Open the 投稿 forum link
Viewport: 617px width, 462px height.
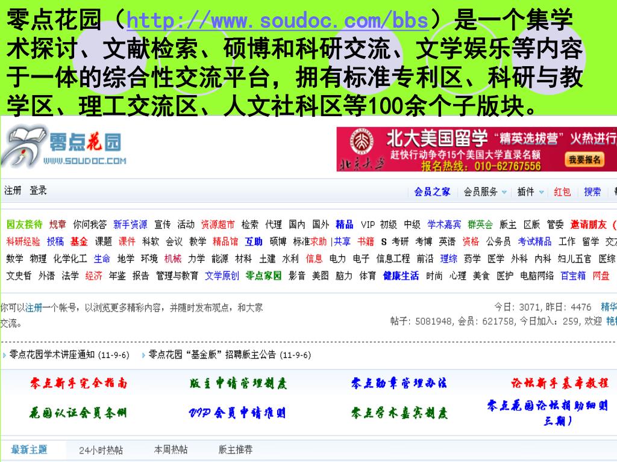point(55,241)
